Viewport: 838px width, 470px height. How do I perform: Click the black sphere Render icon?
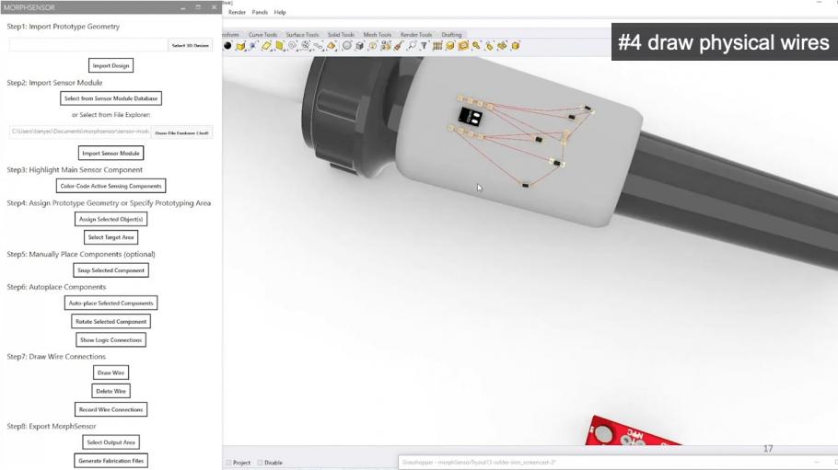pyautogui.click(x=227, y=46)
